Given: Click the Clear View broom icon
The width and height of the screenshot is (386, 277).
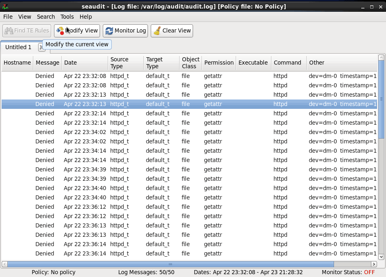Looking at the screenshot, I should coord(157,31).
